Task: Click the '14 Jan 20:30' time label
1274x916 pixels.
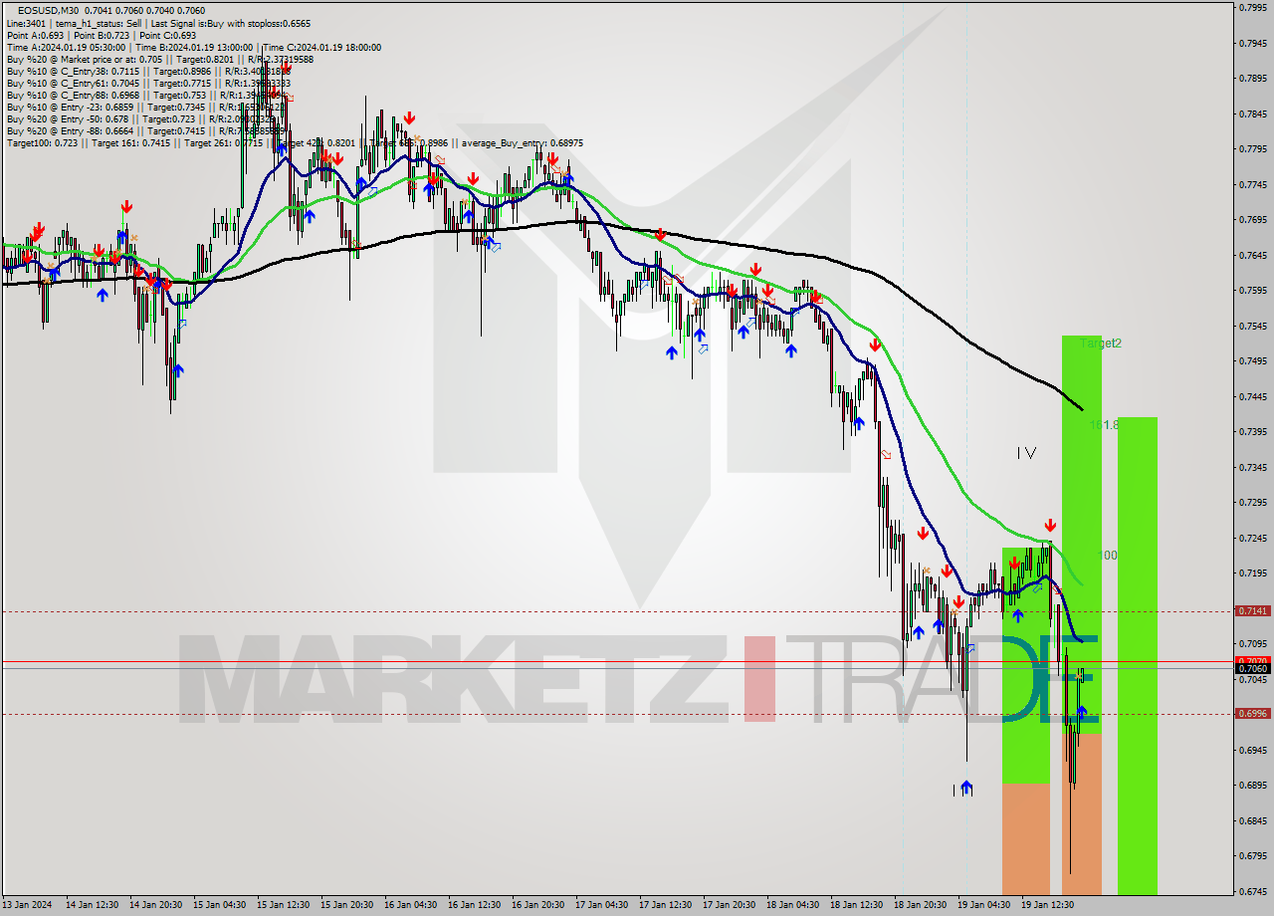Action: (155, 905)
